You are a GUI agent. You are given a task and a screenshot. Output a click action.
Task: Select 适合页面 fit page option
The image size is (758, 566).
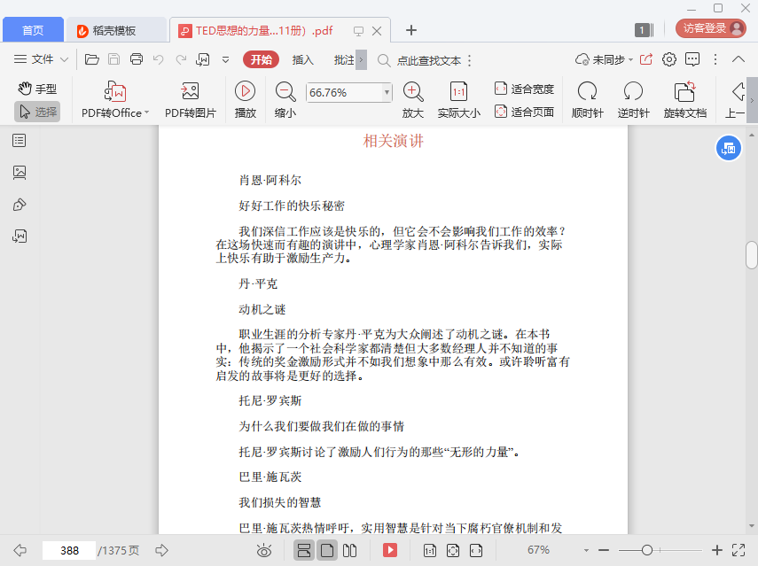[x=525, y=112]
